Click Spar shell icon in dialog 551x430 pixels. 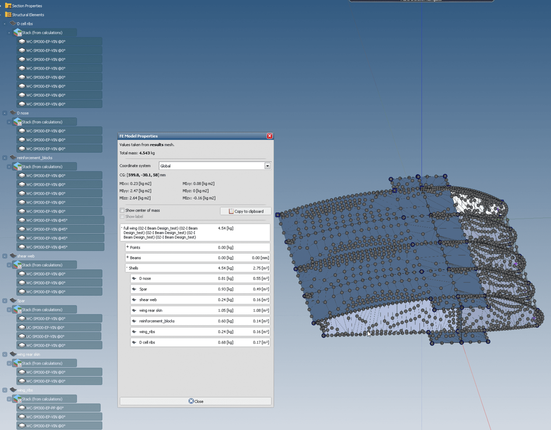point(134,289)
